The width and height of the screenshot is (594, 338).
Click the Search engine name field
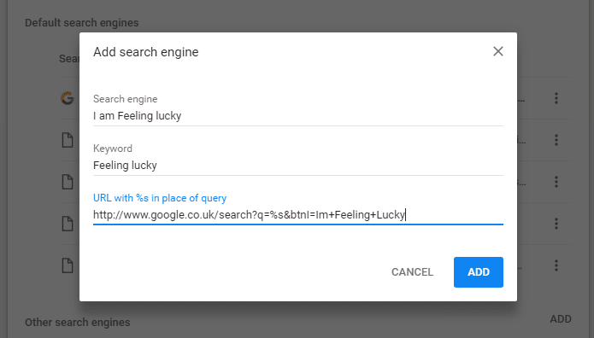297,116
